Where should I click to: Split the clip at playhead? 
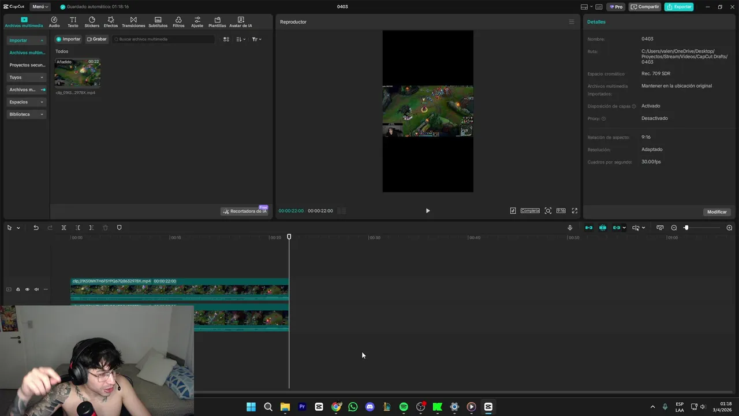[64, 228]
